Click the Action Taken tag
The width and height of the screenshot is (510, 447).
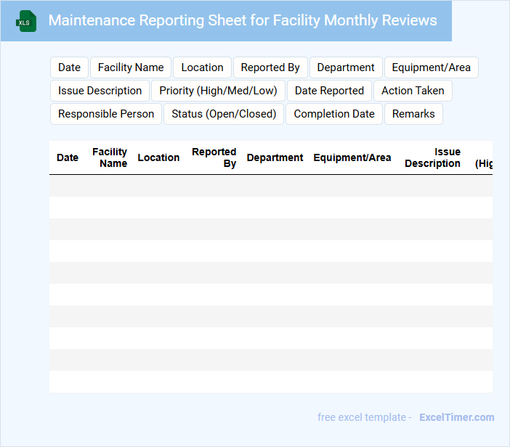413,91
